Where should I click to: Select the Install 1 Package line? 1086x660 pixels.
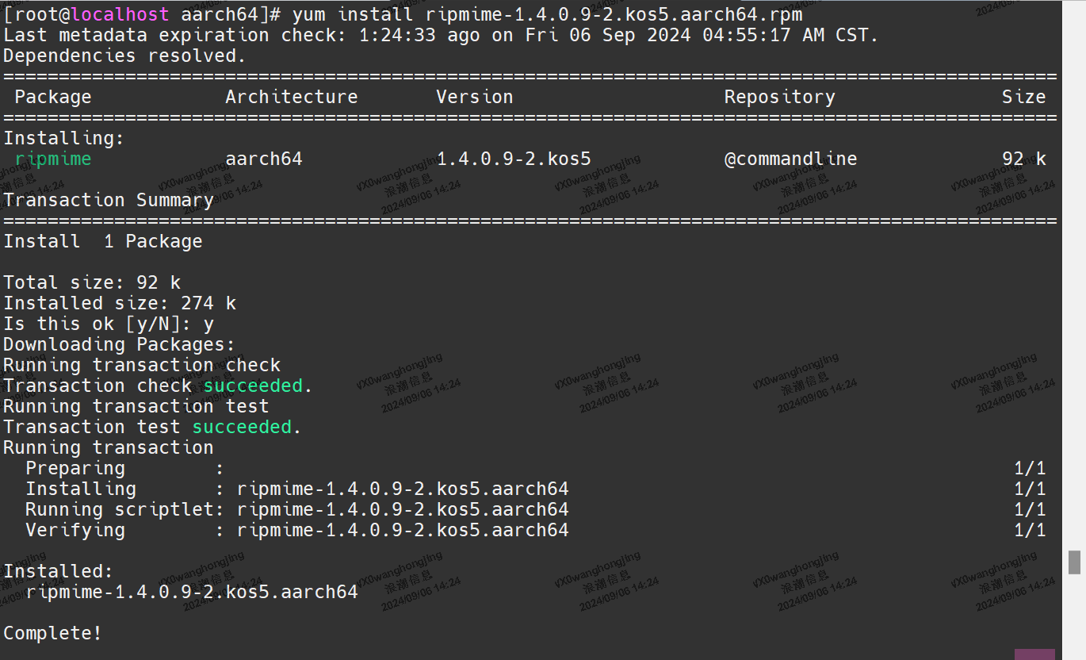pyautogui.click(x=103, y=240)
